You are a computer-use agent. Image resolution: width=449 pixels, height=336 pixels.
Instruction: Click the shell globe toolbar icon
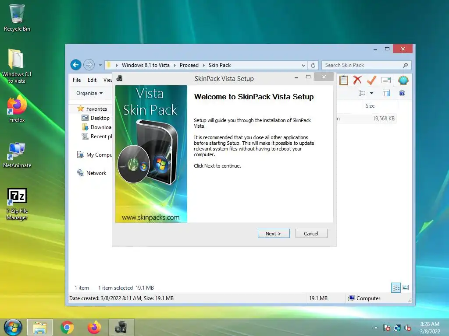(403, 80)
